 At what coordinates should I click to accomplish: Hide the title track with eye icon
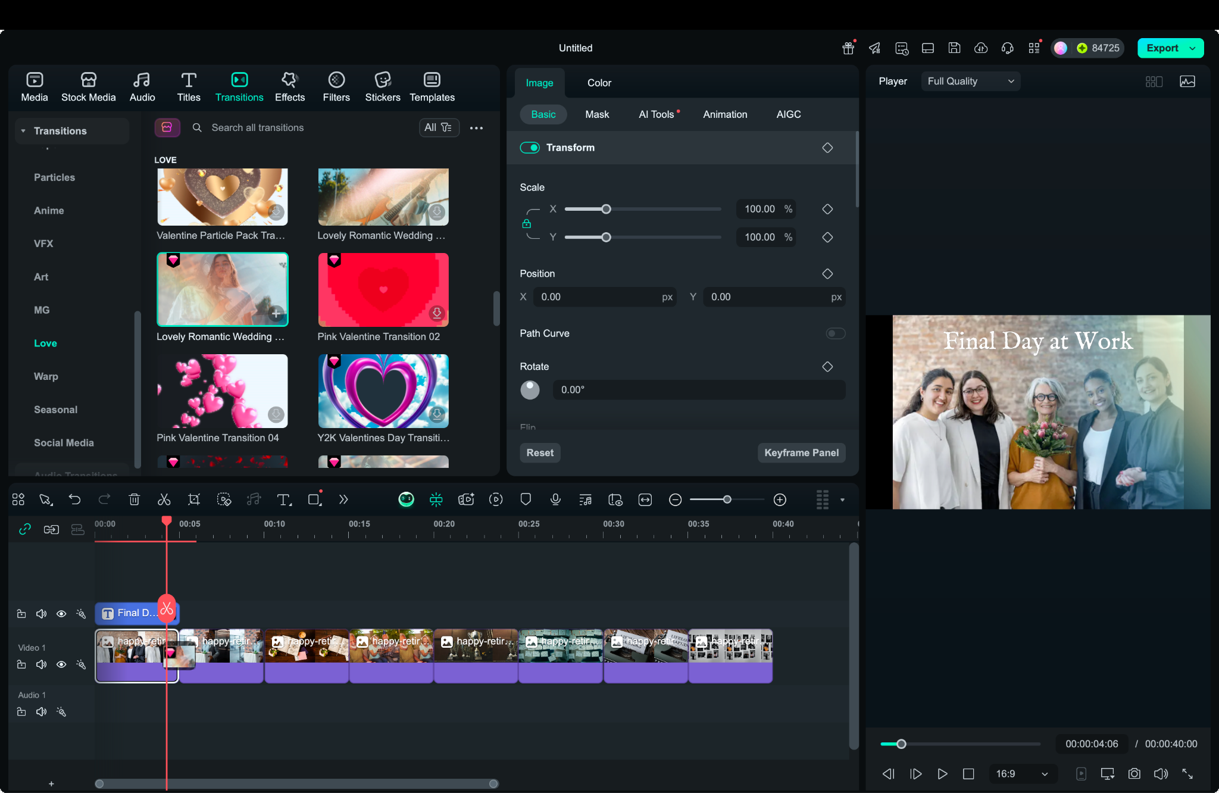tap(61, 614)
